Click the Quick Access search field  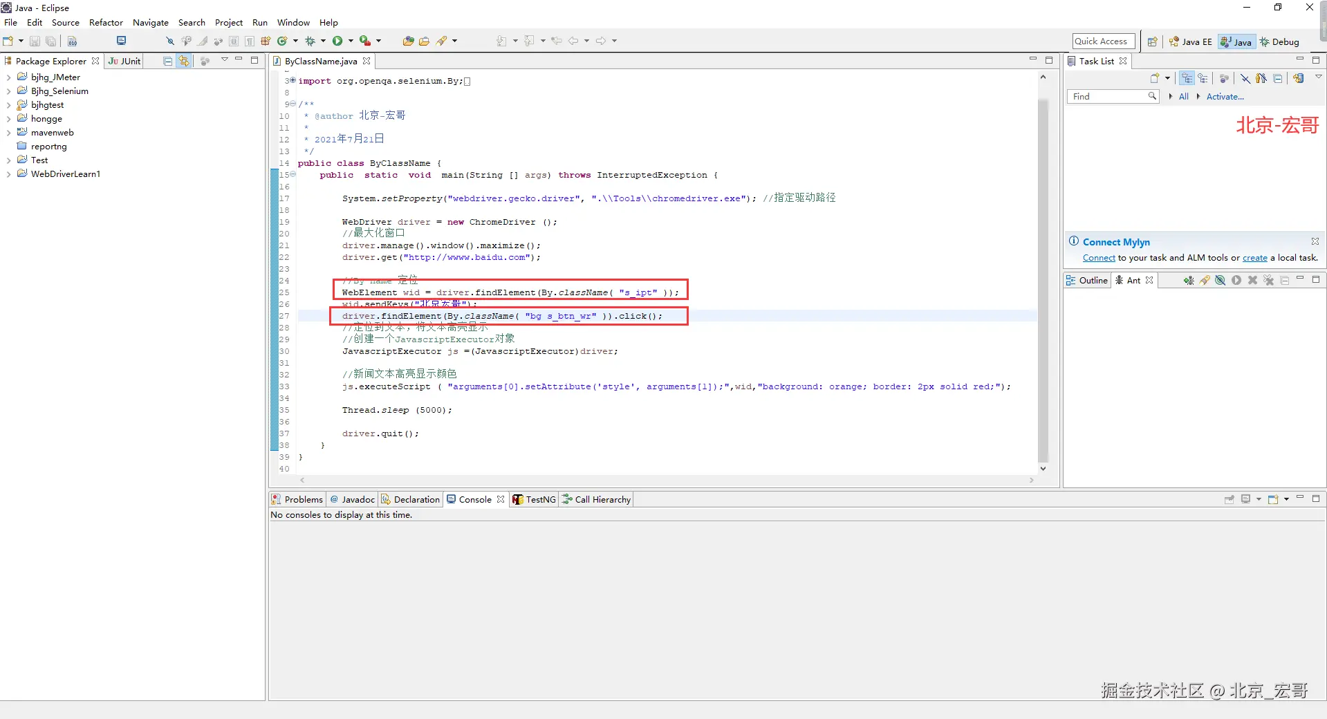(1104, 41)
